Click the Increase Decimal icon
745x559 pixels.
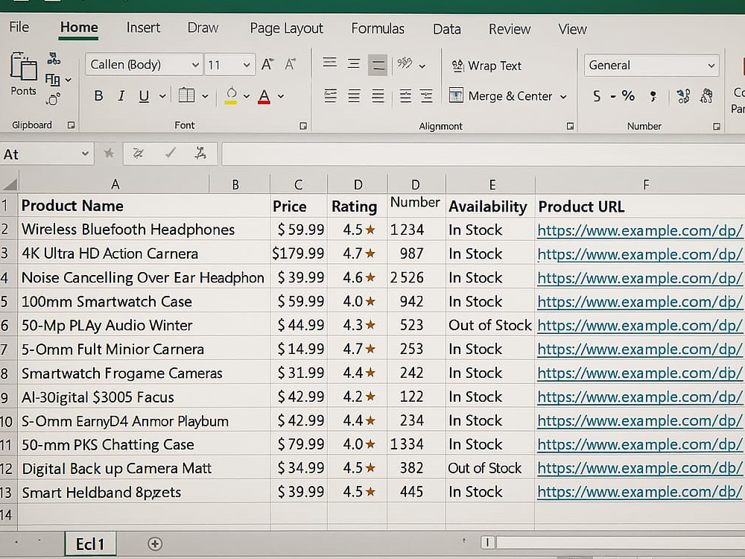[x=683, y=96]
